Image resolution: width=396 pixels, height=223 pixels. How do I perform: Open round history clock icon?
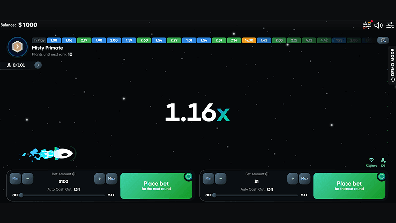[383, 40]
